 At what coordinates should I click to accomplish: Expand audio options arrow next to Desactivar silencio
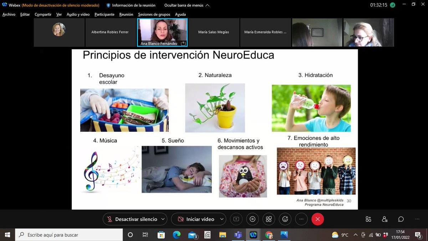pyautogui.click(x=163, y=219)
